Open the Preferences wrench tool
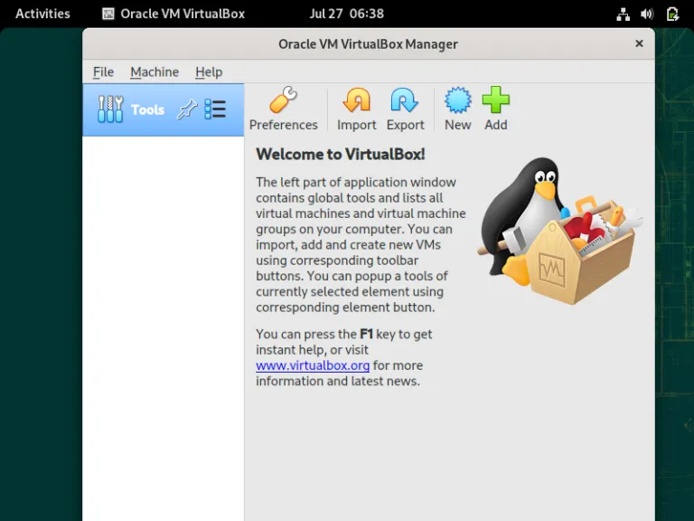 coord(283,109)
